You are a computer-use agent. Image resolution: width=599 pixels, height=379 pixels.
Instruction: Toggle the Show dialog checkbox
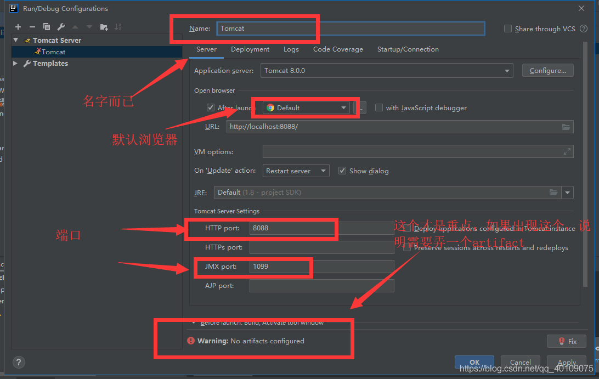(342, 171)
